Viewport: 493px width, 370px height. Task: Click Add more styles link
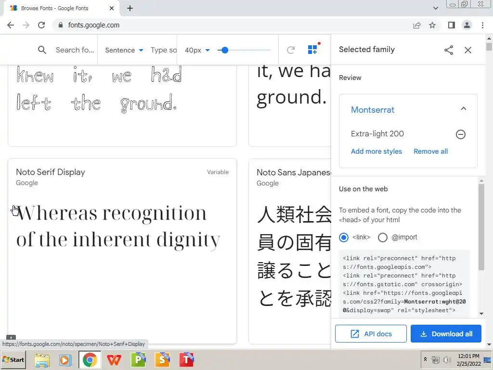click(376, 151)
